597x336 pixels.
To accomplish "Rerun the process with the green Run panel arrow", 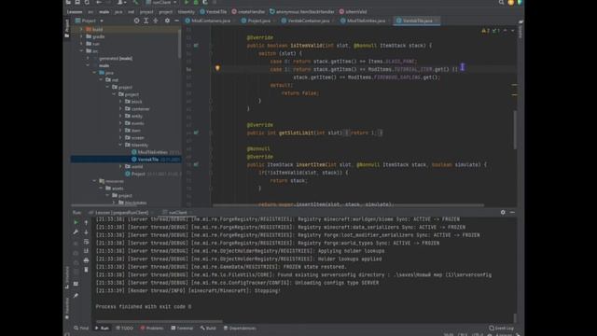I will click(76, 222).
